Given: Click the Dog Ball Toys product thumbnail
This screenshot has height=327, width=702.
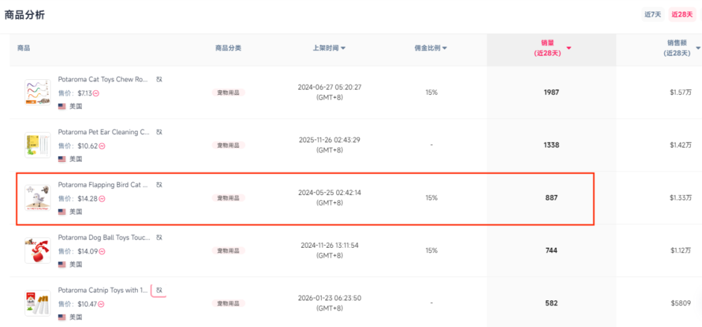Looking at the screenshot, I should (x=37, y=250).
